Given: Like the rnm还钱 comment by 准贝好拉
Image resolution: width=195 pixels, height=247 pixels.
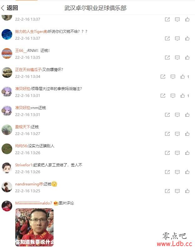Looking at the screenshot, I should click(x=187, y=115).
